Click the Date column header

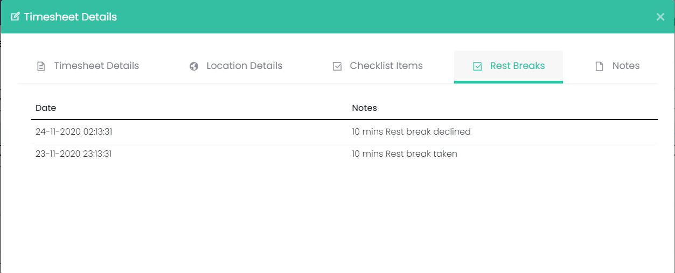46,108
